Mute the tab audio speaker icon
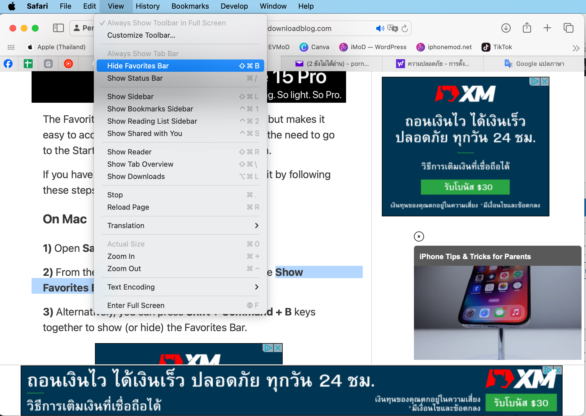The height and width of the screenshot is (416, 586). pyautogui.click(x=380, y=28)
